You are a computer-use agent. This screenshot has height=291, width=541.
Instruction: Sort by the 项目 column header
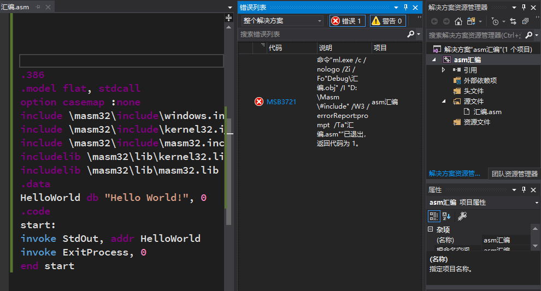(397, 47)
